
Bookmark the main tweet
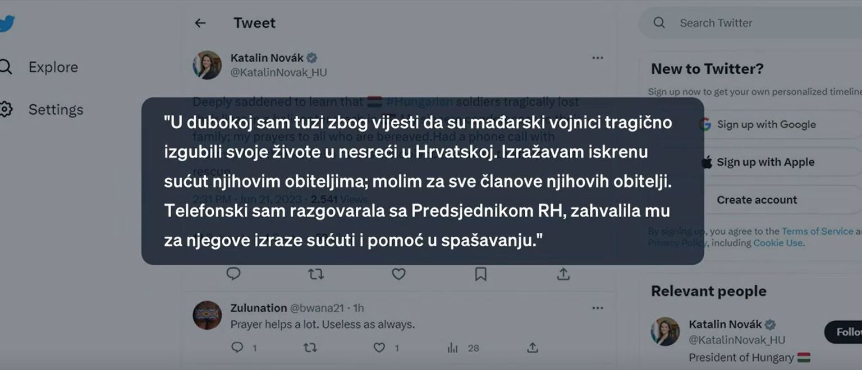coord(481,274)
